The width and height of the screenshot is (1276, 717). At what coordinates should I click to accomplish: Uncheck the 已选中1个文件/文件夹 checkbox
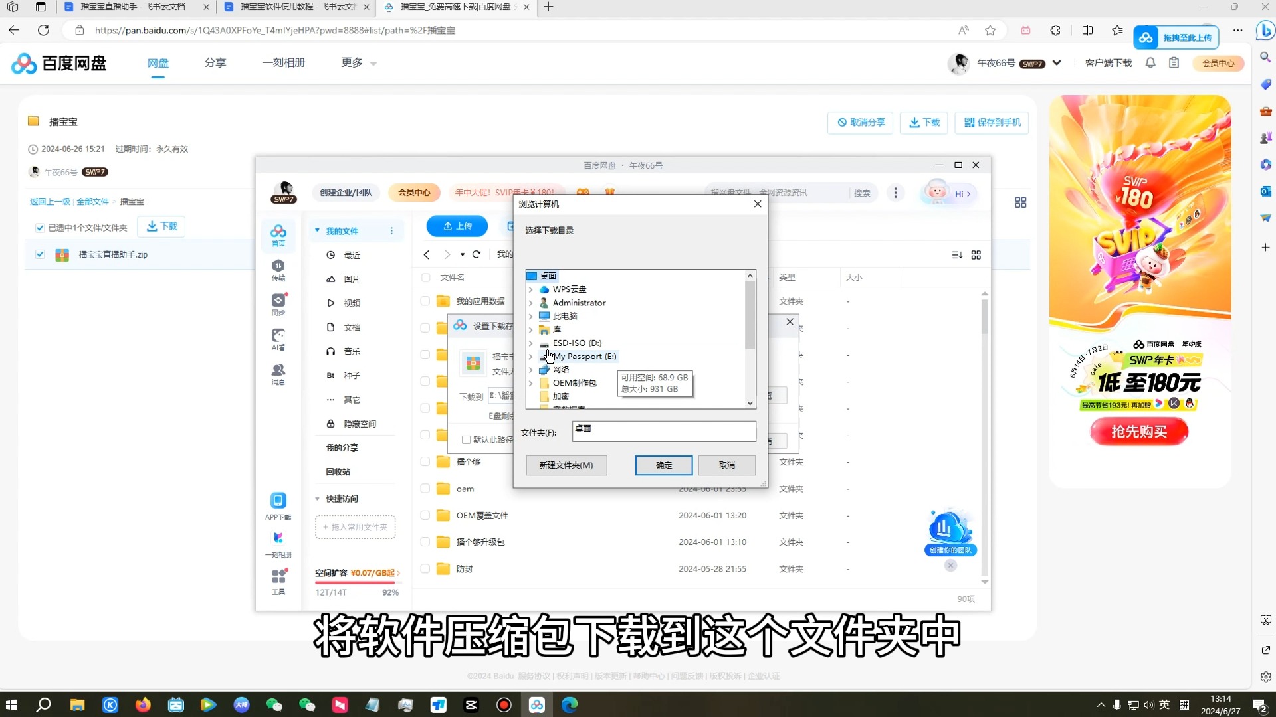[40, 227]
